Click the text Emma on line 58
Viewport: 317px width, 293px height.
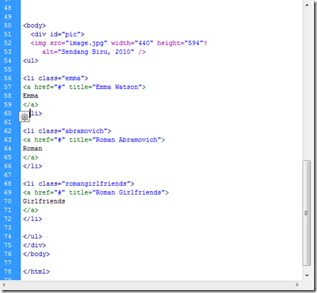[x=31, y=95]
